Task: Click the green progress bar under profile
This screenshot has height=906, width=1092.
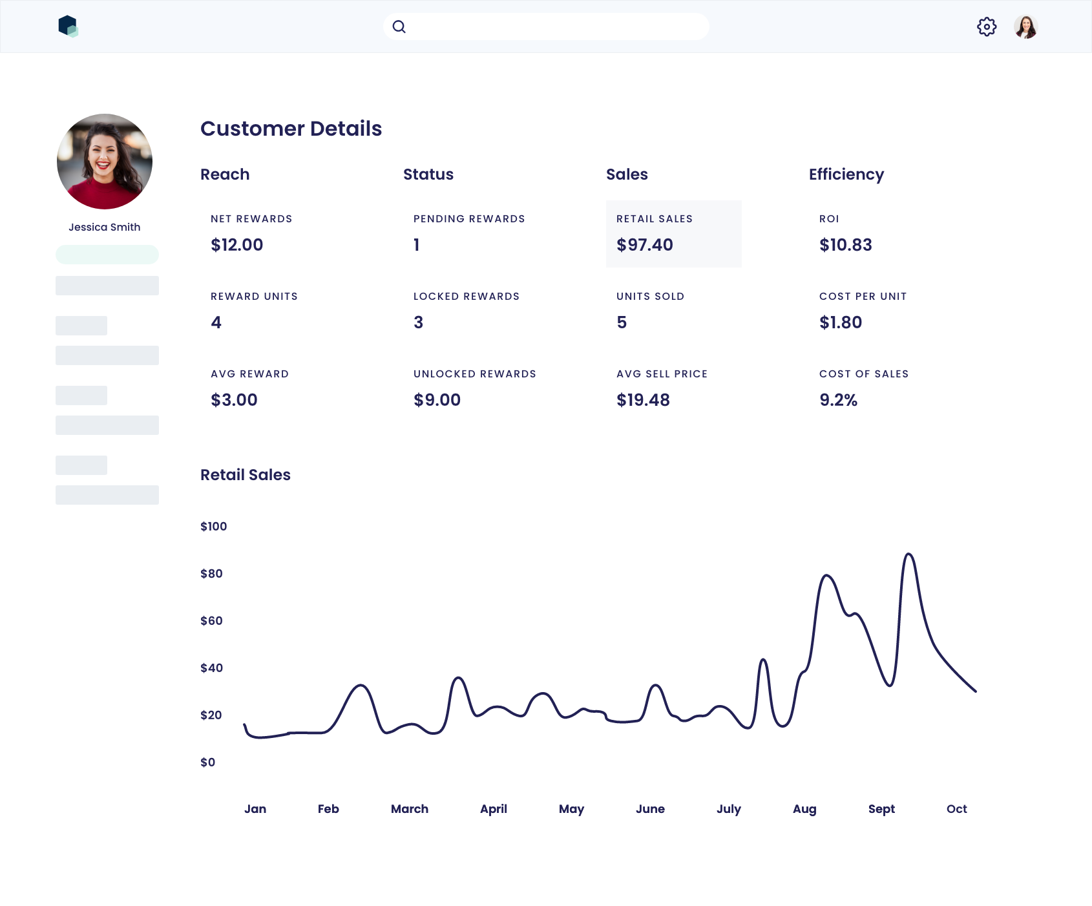Action: coord(107,255)
